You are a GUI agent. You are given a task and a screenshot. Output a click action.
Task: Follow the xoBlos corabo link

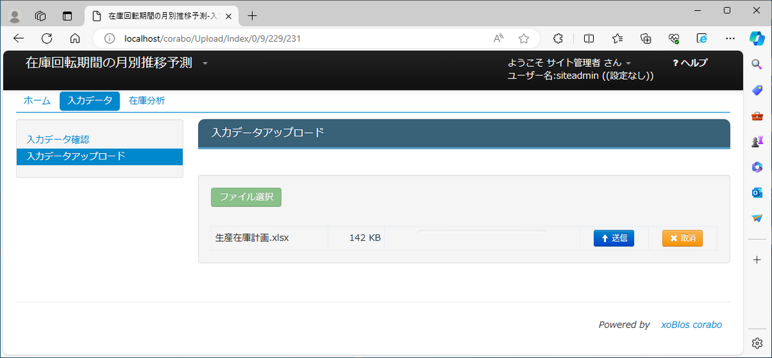(692, 325)
